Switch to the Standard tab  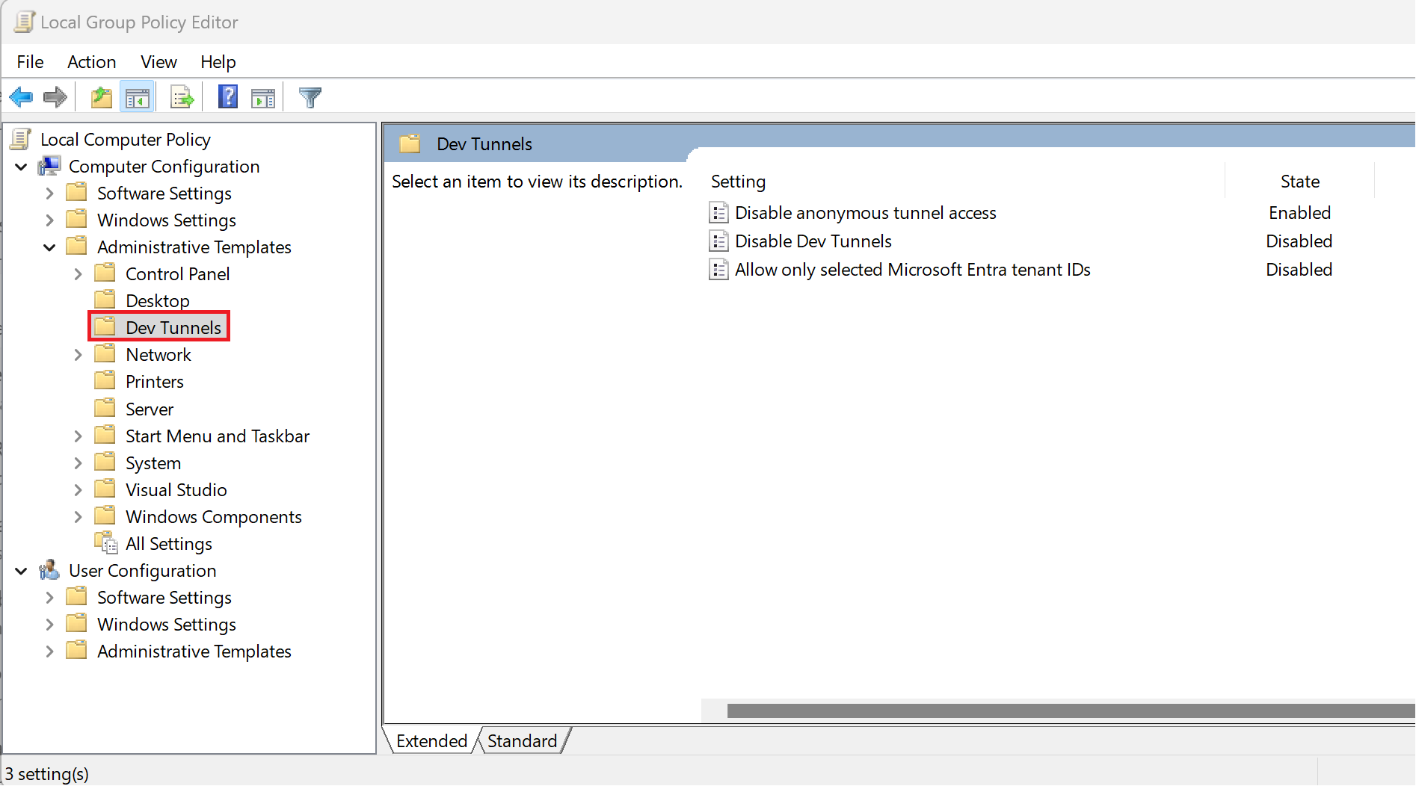(523, 740)
